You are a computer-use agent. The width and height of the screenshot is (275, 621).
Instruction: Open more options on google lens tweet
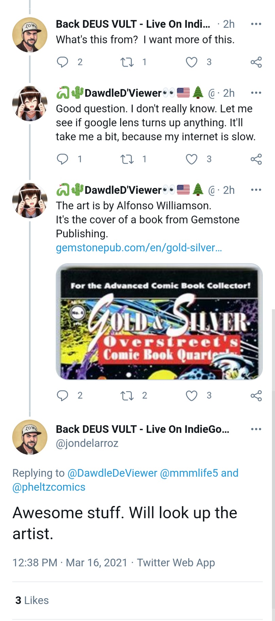256,93
